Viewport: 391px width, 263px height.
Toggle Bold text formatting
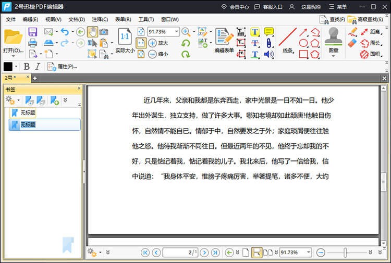click(x=27, y=67)
